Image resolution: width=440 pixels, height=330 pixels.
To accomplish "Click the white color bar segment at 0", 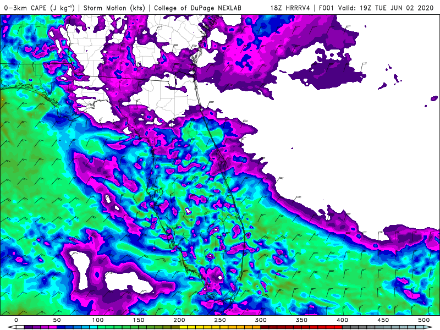I will [20, 327].
